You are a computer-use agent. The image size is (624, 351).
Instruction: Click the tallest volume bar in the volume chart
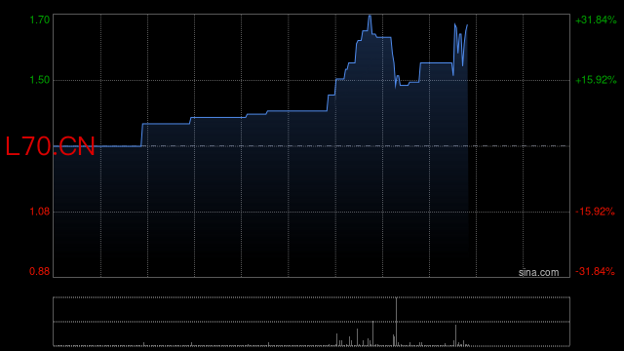pos(397,322)
